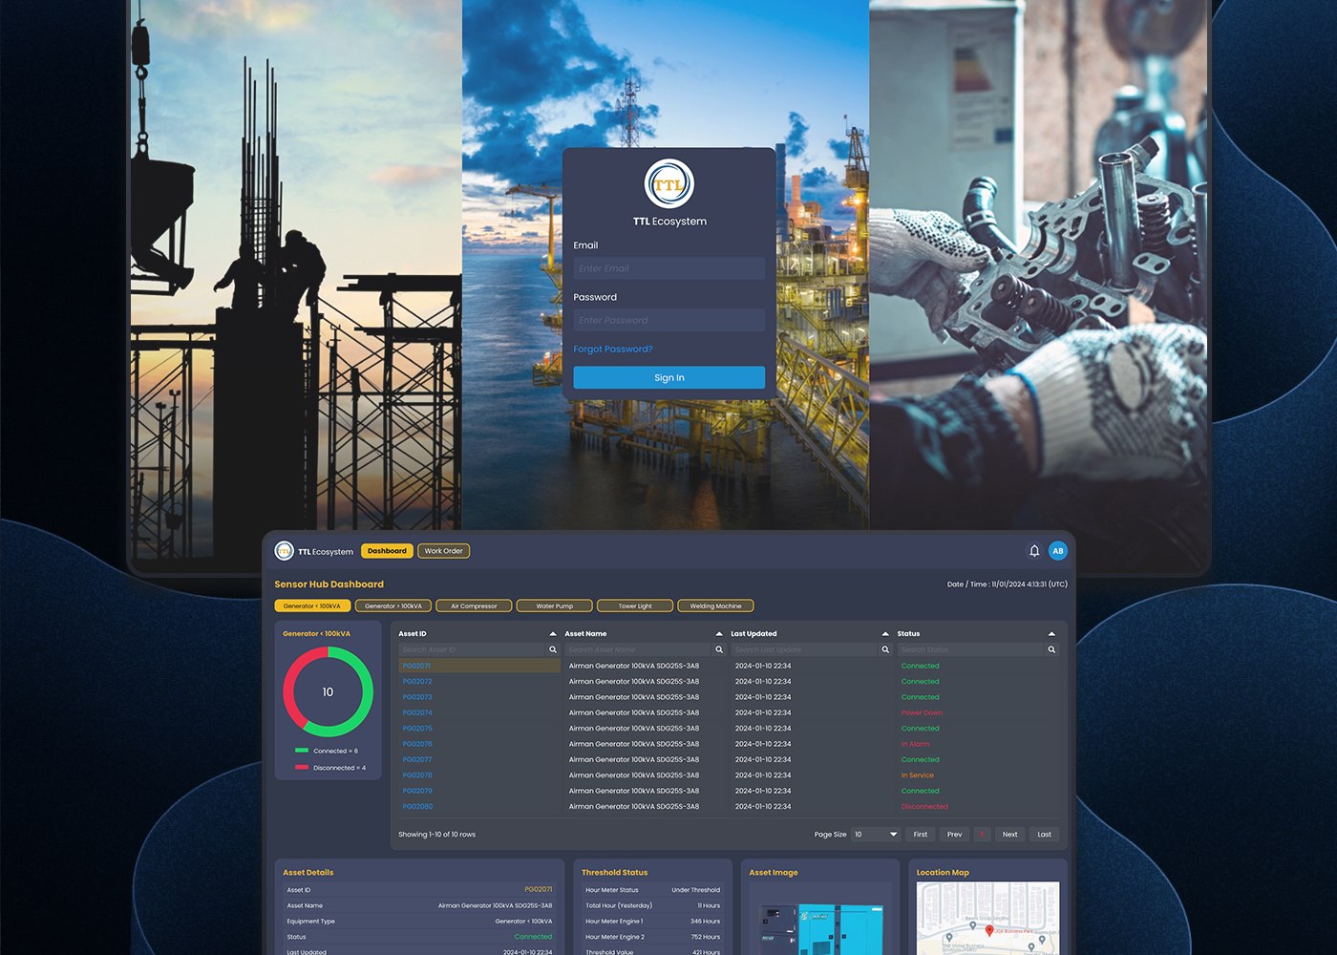
Task: Click the Last Updated search magnifier icon
Action: coord(885,649)
